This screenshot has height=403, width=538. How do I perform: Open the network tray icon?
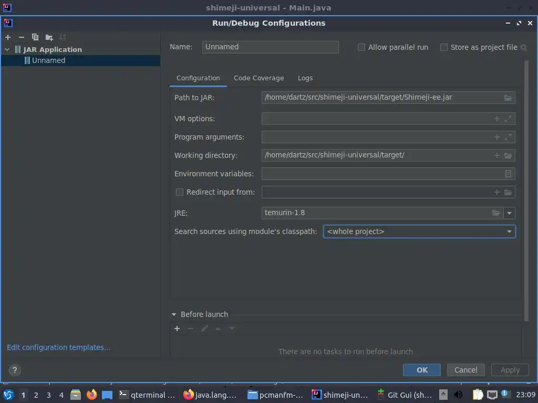(492, 395)
